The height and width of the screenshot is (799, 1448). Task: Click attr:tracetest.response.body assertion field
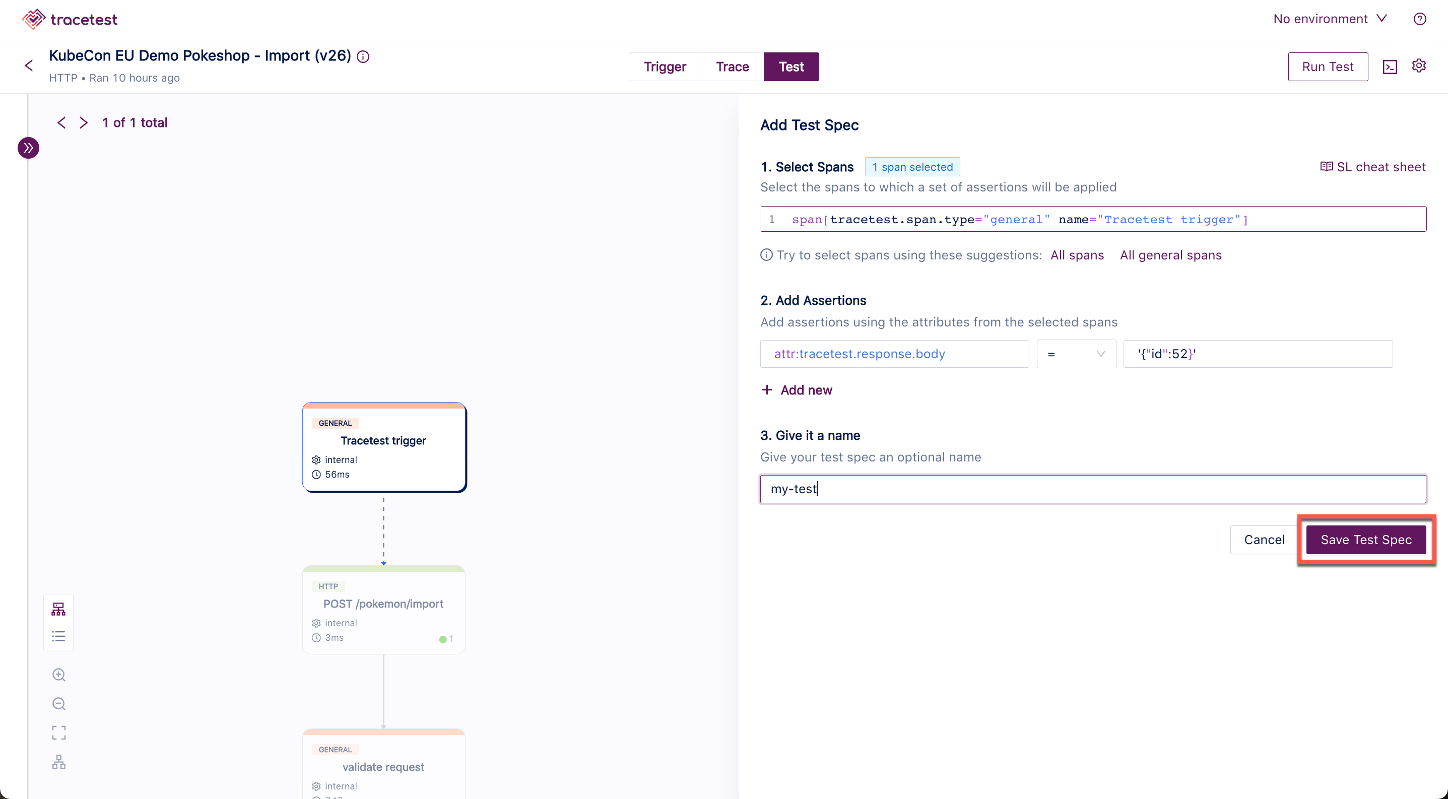(x=894, y=354)
